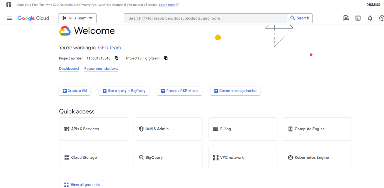The height and width of the screenshot is (188, 384).
Task: Click the Create a VM button
Action: (x=75, y=91)
